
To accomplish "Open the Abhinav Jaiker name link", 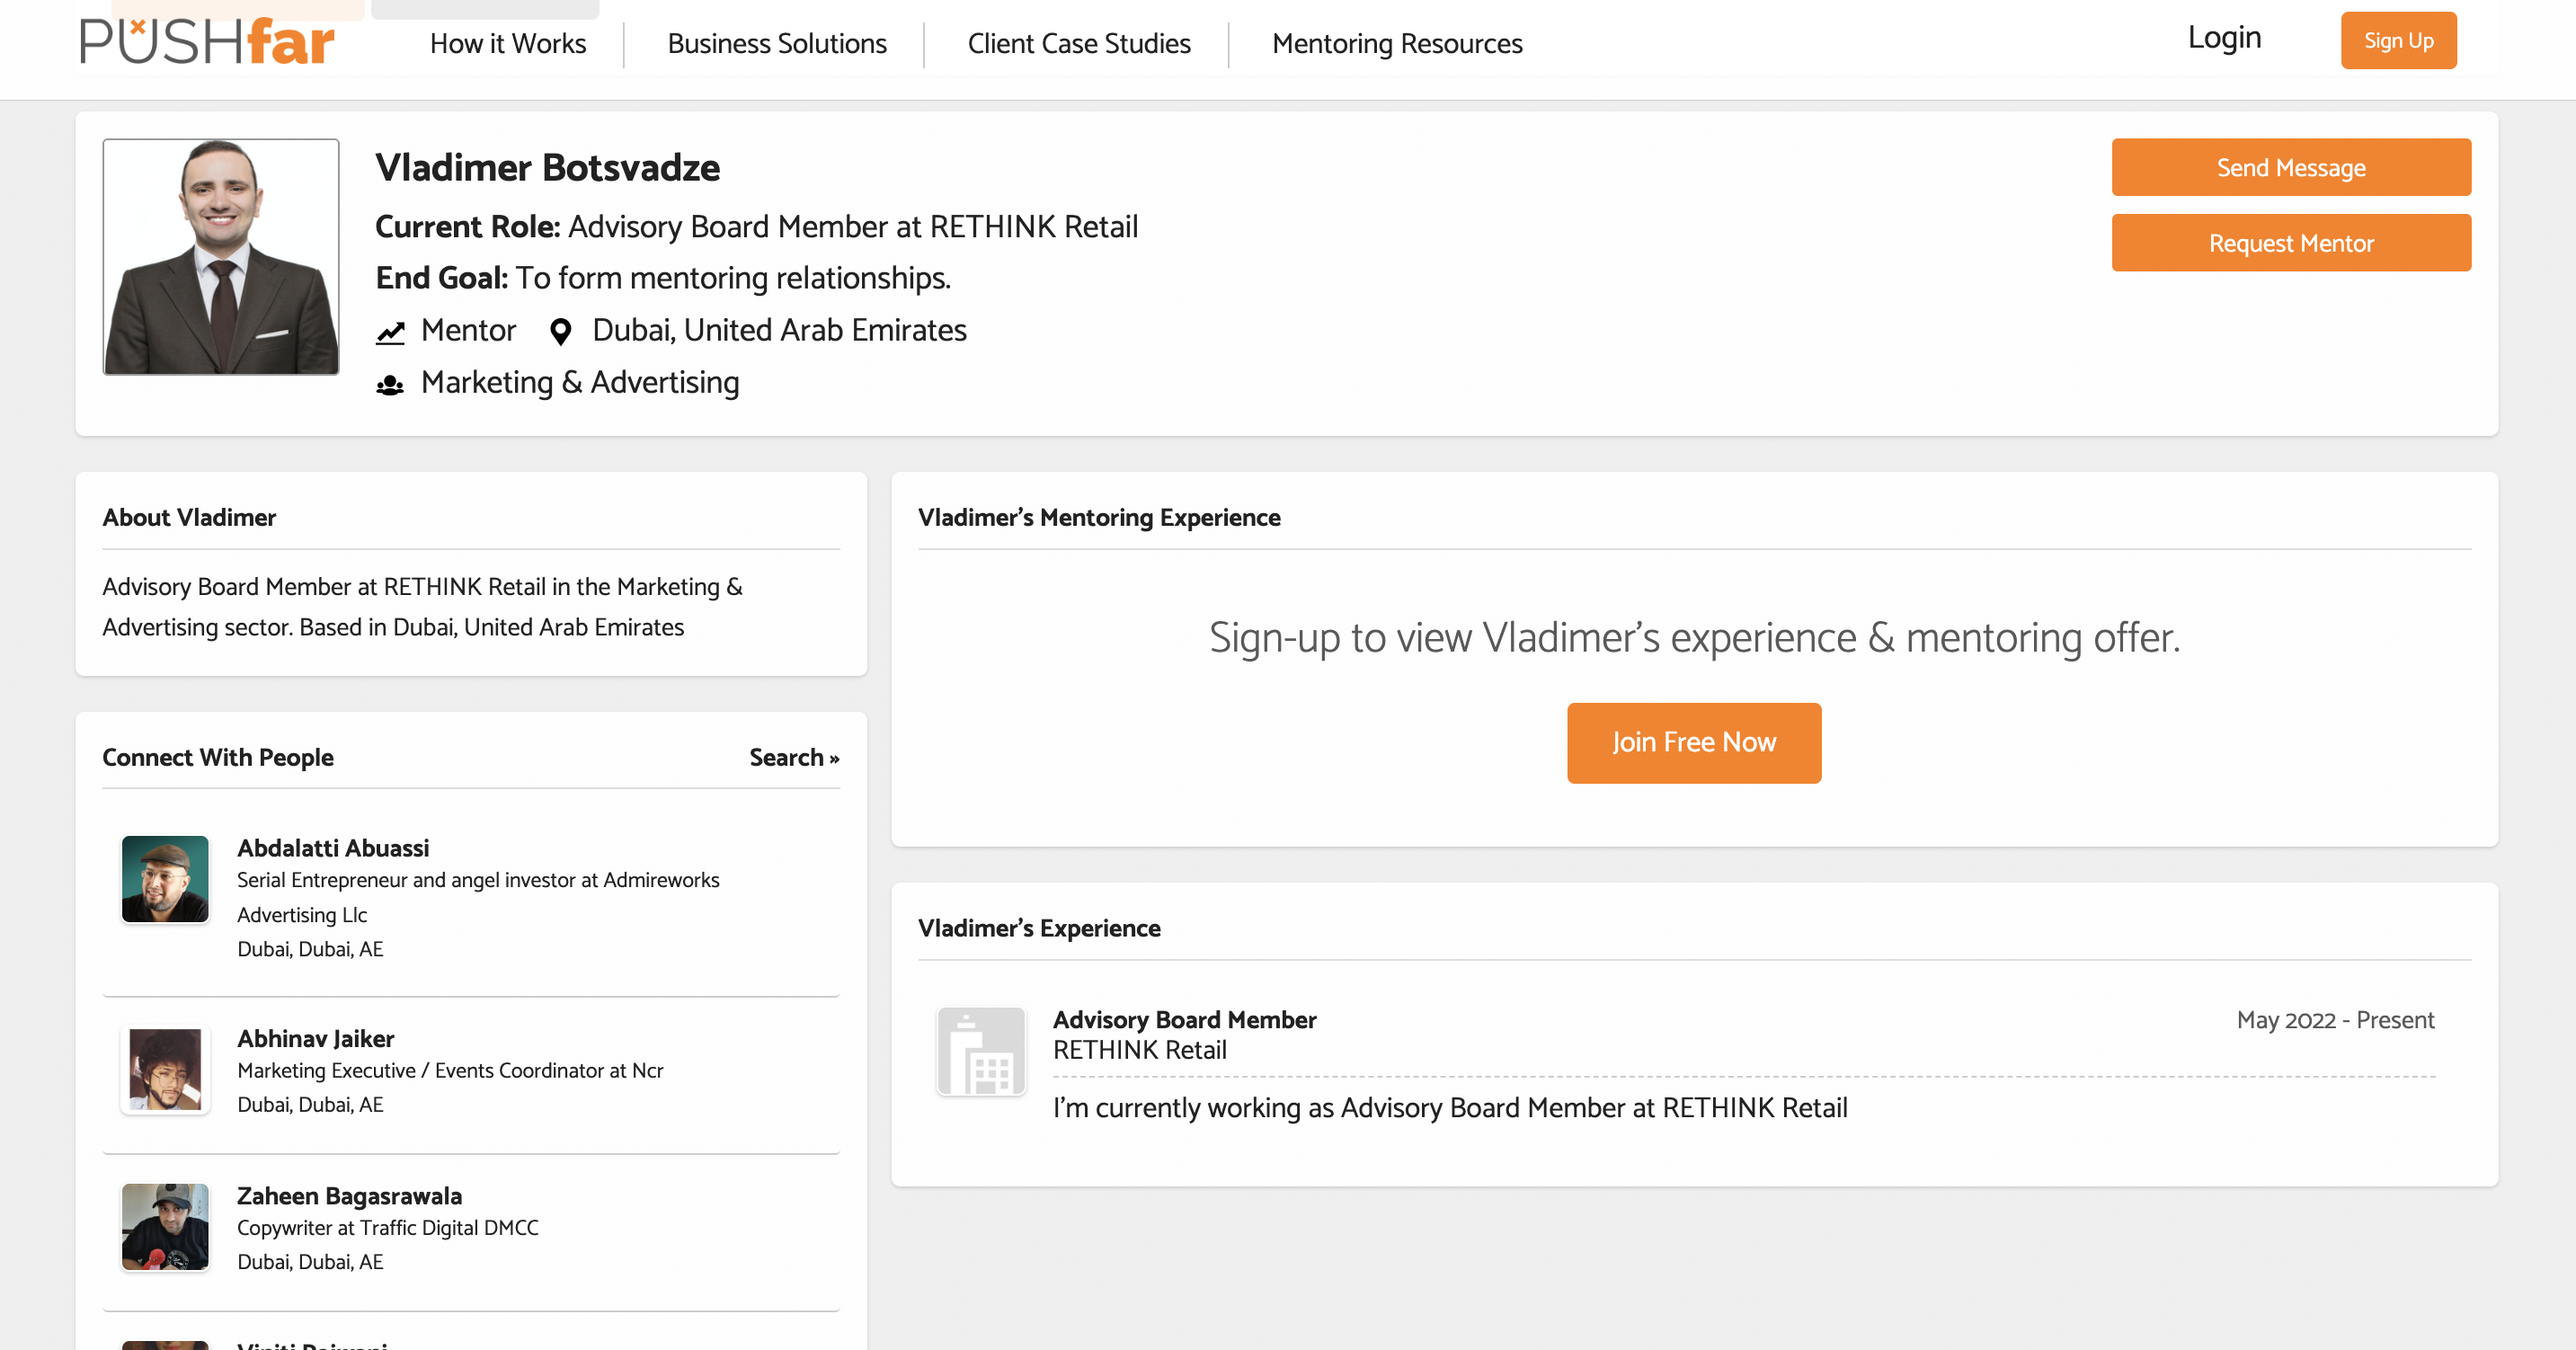I will (x=316, y=1039).
